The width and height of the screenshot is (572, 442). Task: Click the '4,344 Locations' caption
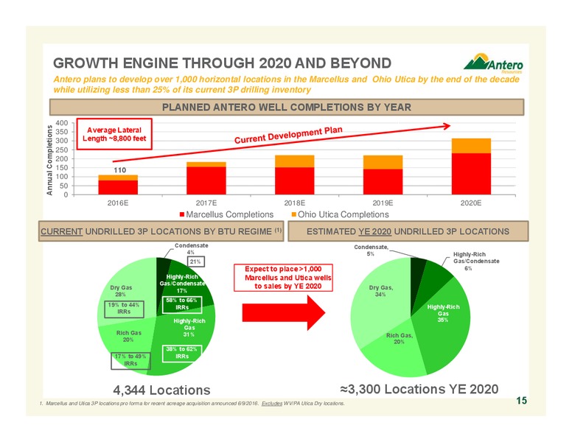coord(161,390)
